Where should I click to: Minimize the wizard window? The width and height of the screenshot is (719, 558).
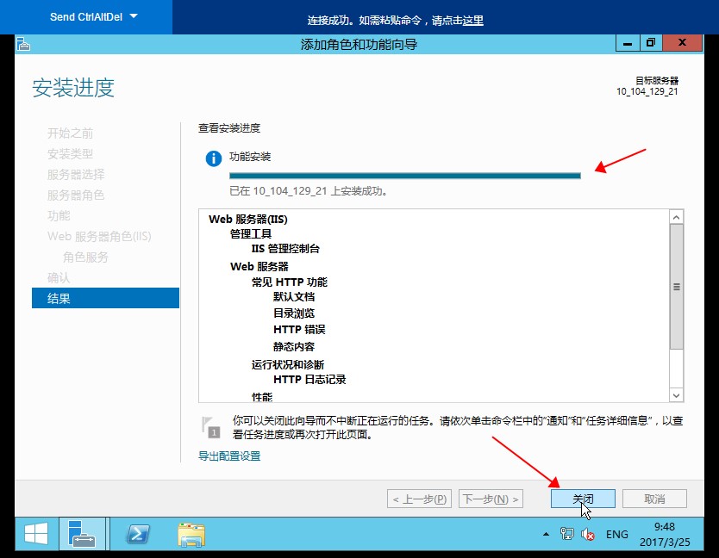point(628,44)
